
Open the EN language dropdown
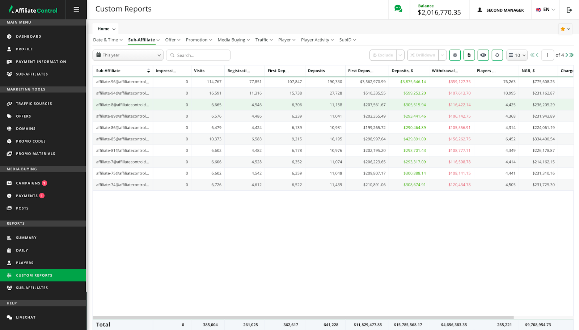coord(545,10)
